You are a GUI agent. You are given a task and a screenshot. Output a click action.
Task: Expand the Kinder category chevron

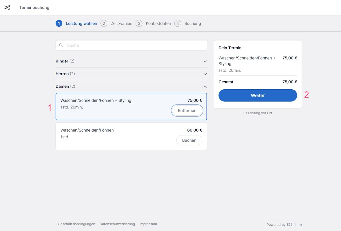tap(205, 61)
